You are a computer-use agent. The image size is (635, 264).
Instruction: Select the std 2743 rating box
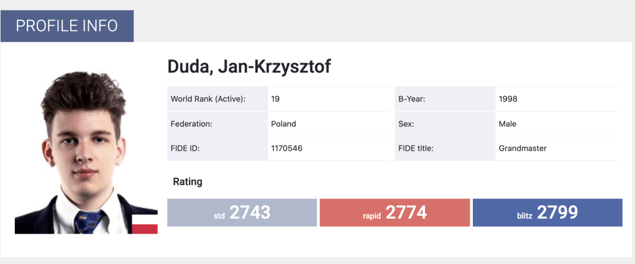click(x=242, y=213)
